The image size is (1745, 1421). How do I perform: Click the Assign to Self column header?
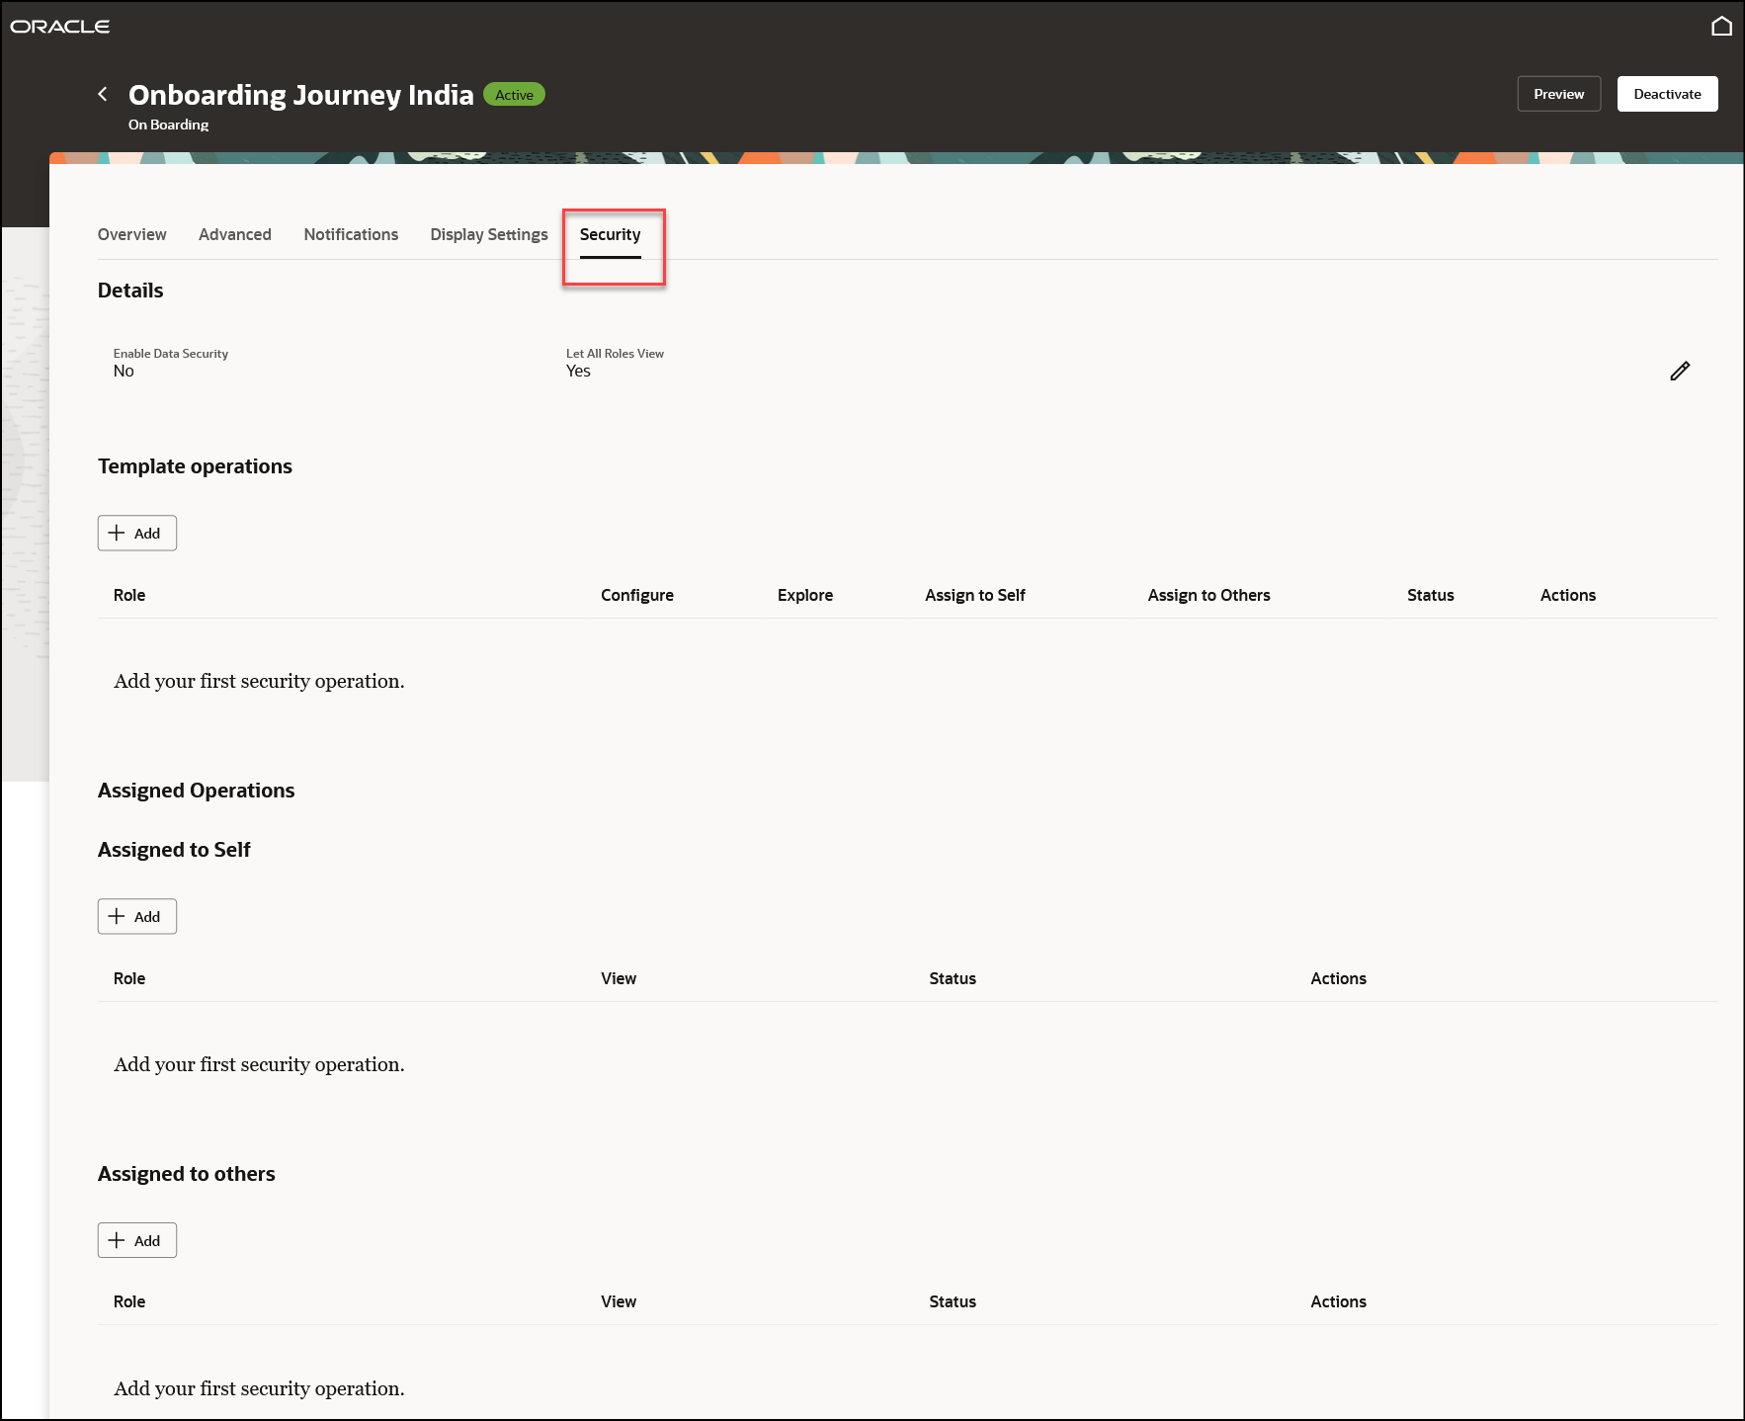point(975,595)
